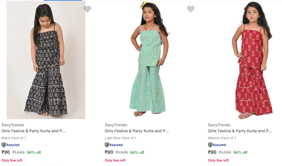
Task: Click SavyTrendz brand above the maroon product
Action: (x=219, y=125)
